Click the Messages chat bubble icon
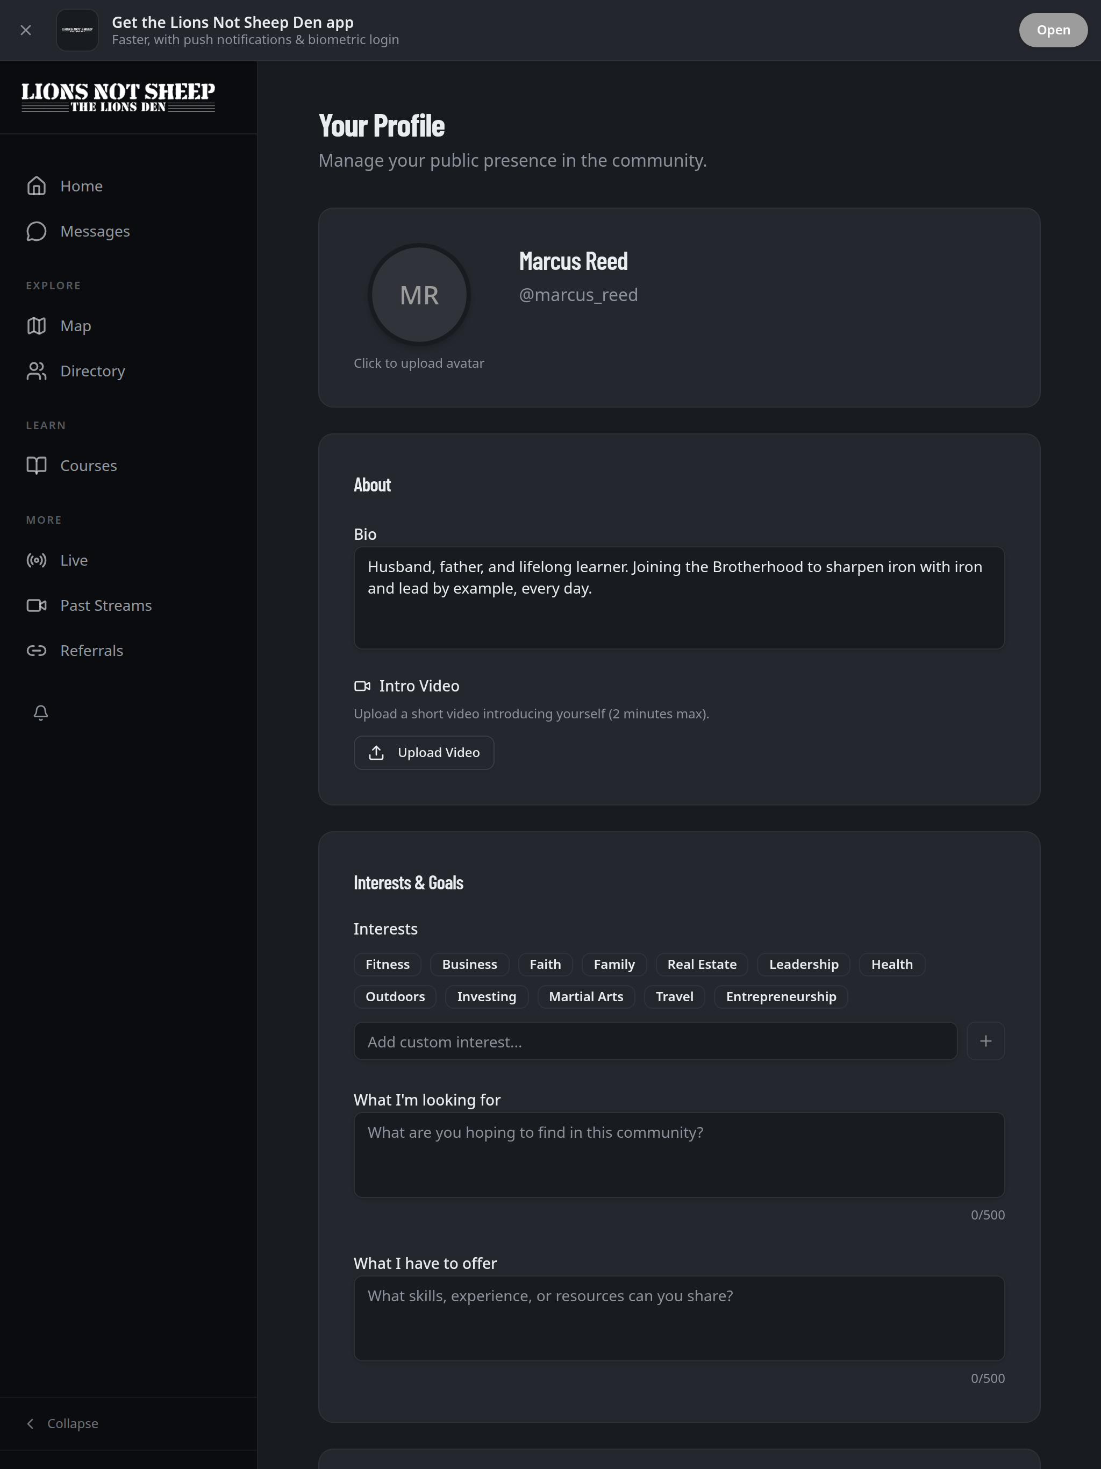 click(37, 231)
